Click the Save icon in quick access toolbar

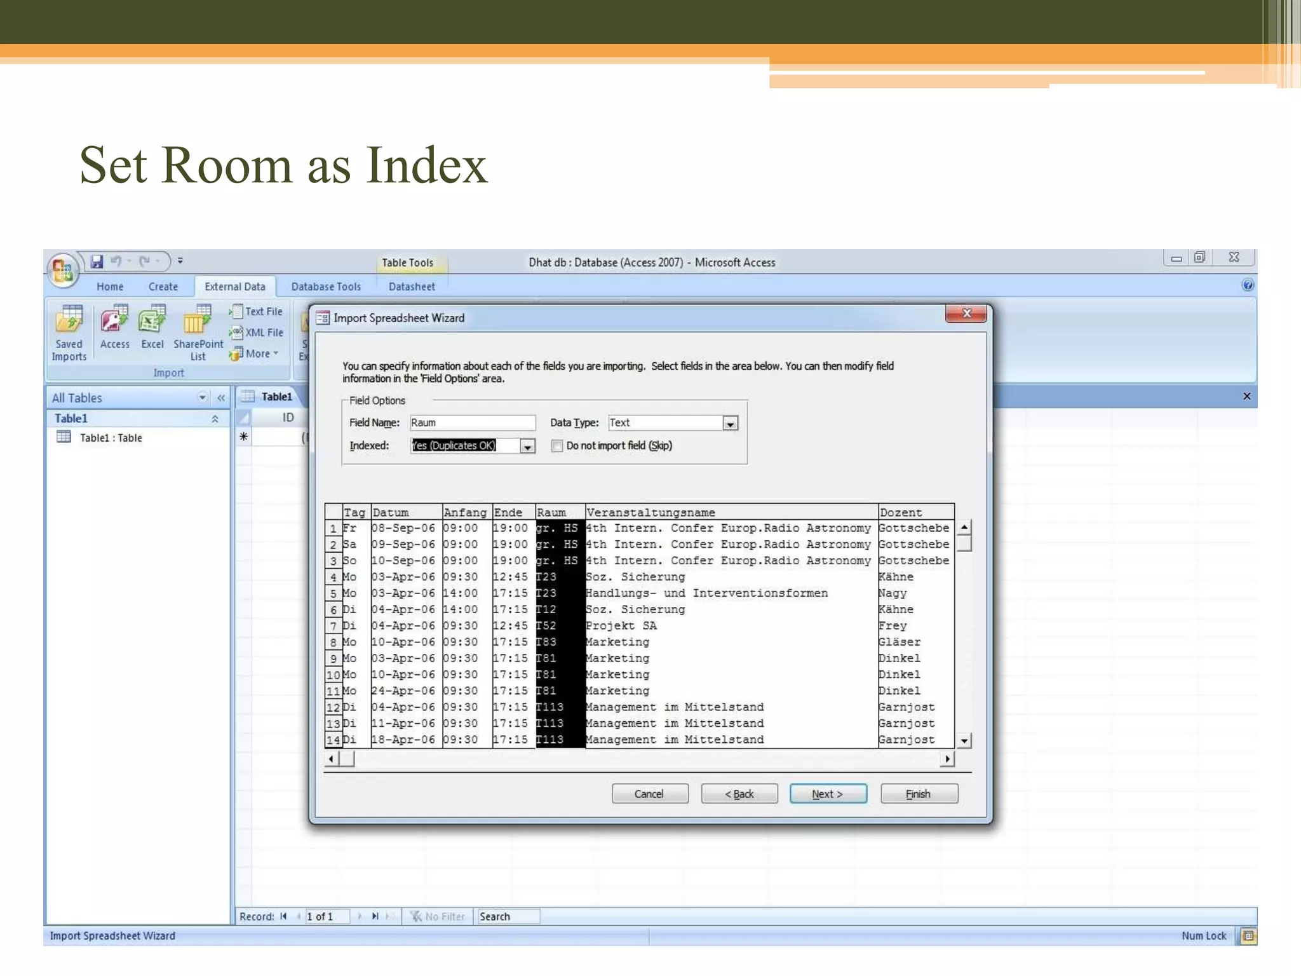coord(97,261)
